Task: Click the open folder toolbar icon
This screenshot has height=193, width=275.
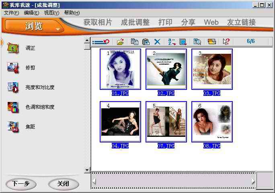Action: point(120,42)
